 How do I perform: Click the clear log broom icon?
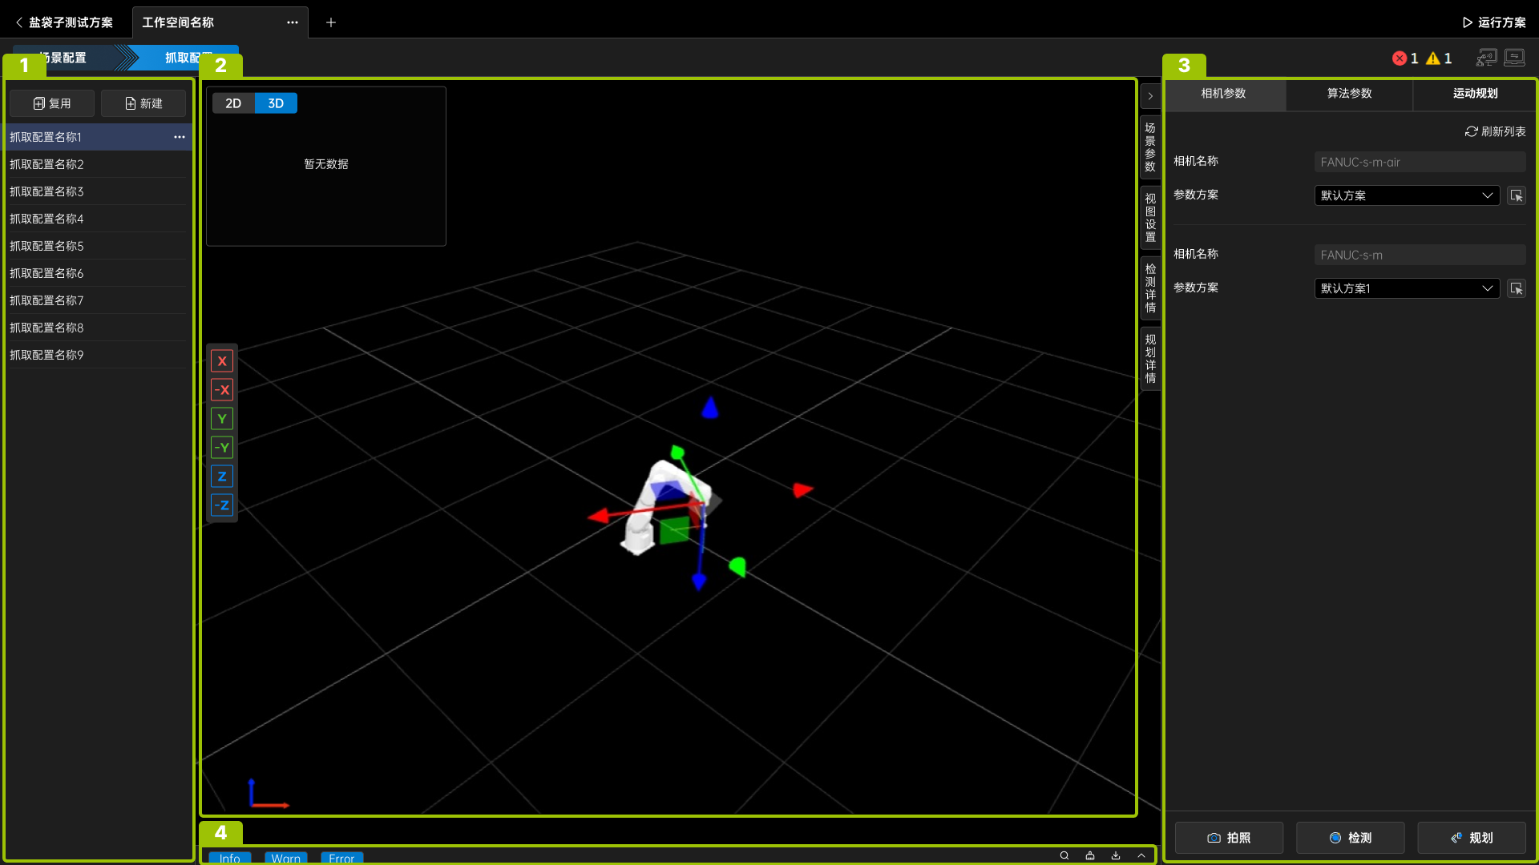1090,855
